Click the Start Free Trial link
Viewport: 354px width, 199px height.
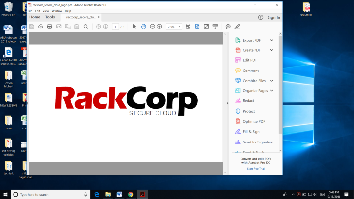click(255, 169)
